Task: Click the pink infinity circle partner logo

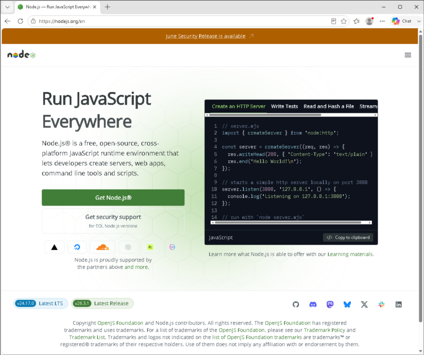Action: [172, 247]
